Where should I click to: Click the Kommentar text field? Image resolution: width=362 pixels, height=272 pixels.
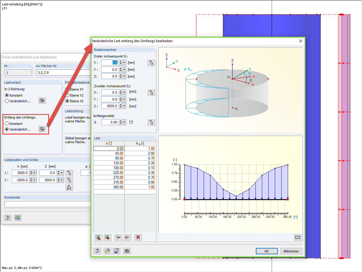(x=48, y=204)
